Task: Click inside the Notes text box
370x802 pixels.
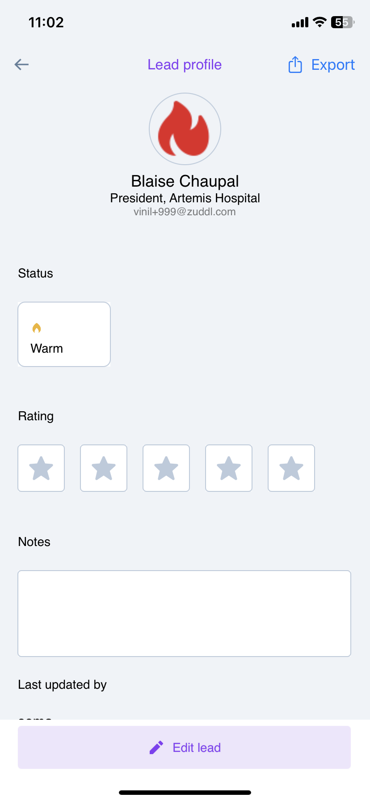Action: [184, 613]
